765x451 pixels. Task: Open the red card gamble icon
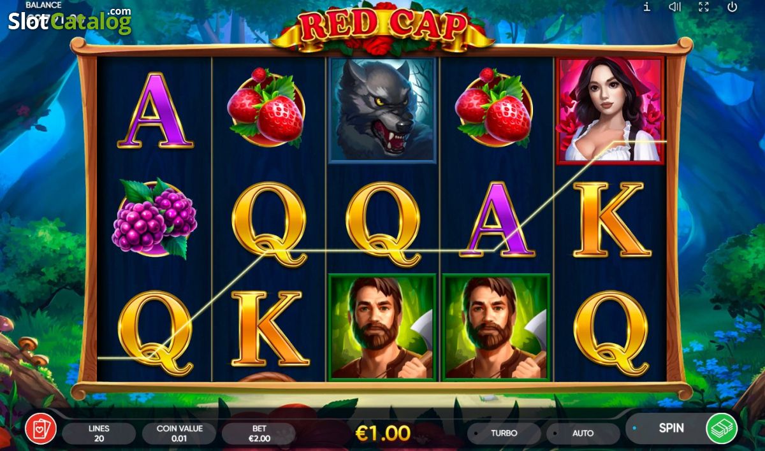click(x=41, y=429)
